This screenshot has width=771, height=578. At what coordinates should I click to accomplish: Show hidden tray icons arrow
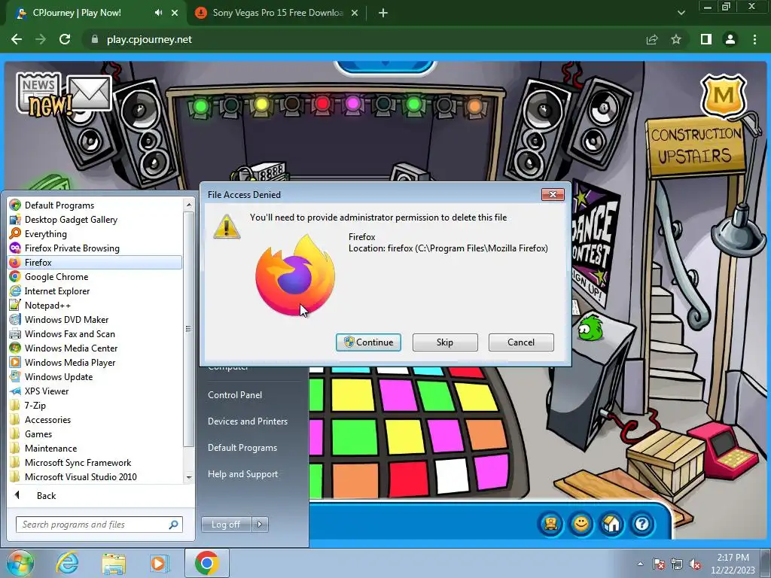(x=640, y=564)
